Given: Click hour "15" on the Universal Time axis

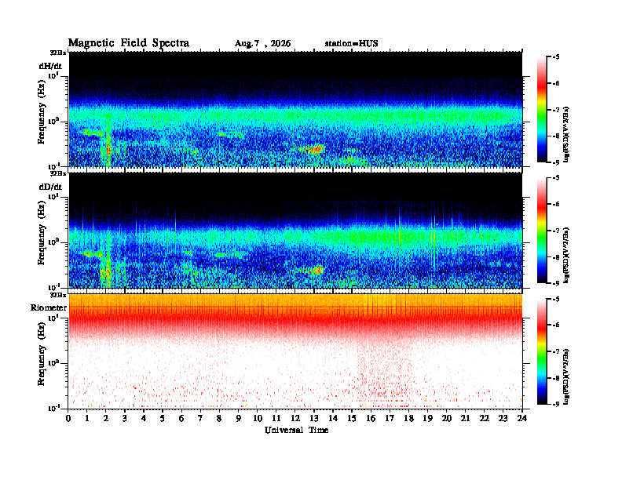Looking at the screenshot, I should pyautogui.click(x=352, y=418).
